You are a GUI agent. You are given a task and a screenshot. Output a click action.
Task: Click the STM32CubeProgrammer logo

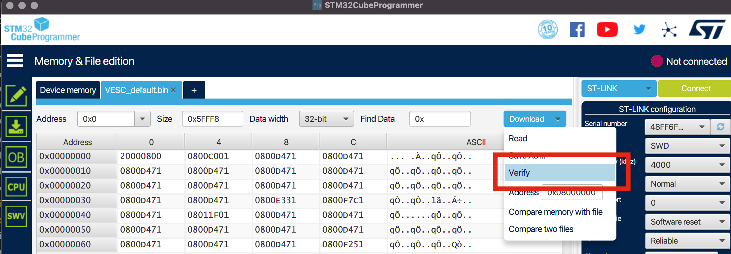pos(42,29)
